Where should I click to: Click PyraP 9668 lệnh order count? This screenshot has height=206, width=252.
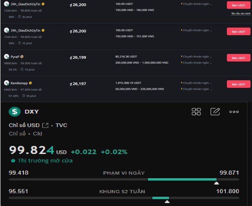pyautogui.click(x=10, y=63)
